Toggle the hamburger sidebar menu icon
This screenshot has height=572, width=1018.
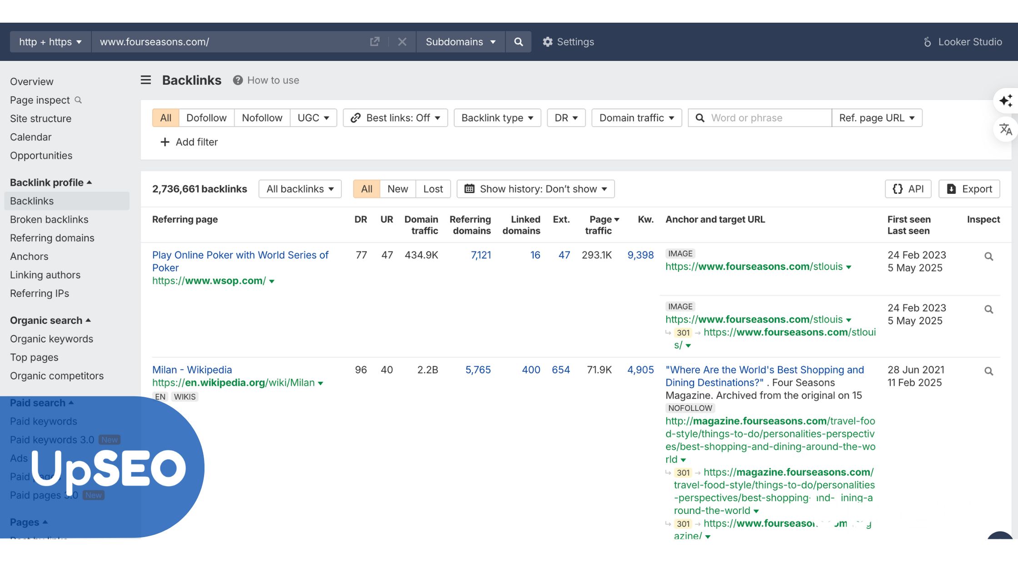145,80
